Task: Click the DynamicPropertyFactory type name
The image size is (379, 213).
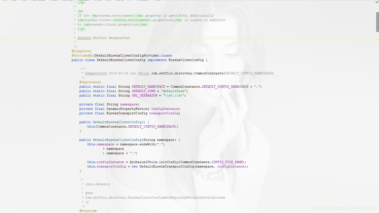Action: pyautogui.click(x=128, y=109)
